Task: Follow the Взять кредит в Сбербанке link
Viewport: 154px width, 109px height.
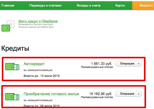Action: tap(38, 21)
